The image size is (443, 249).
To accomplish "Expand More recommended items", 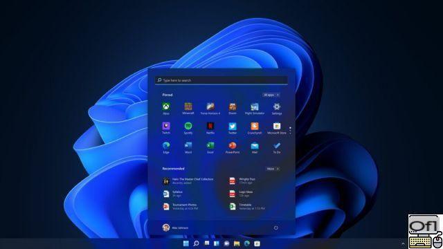I will 273,169.
